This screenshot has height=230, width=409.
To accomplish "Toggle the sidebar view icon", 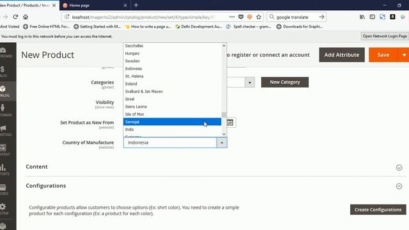I will 372,17.
